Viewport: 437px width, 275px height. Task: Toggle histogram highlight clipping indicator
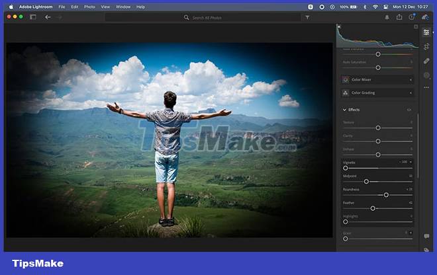(416, 26)
